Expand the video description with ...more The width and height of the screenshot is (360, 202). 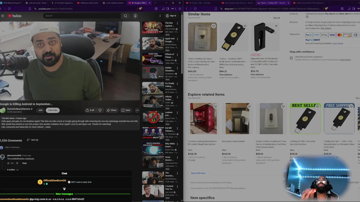(47, 127)
